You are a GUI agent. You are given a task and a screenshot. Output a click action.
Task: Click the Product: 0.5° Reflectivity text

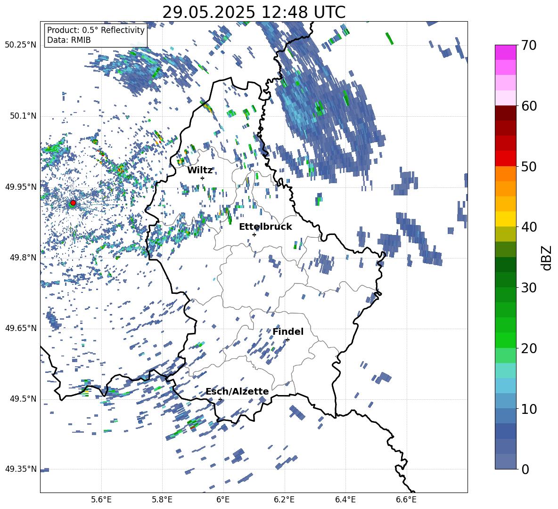[x=96, y=30]
